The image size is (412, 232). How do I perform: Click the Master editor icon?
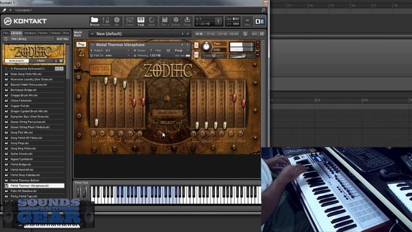(106, 21)
